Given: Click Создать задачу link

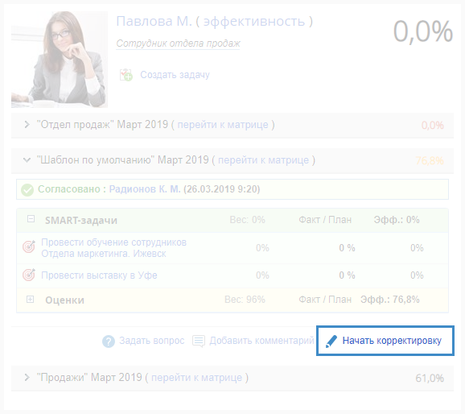Looking at the screenshot, I should (x=175, y=75).
